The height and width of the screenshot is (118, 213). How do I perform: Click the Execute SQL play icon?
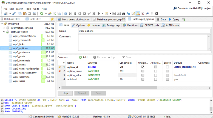(99, 14)
